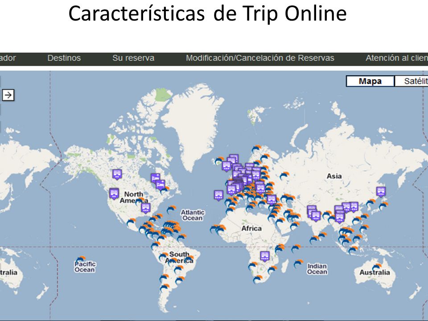Select beach marker near Bermuda in Atlantic
Screen dimensions: 428x321
(x=171, y=210)
